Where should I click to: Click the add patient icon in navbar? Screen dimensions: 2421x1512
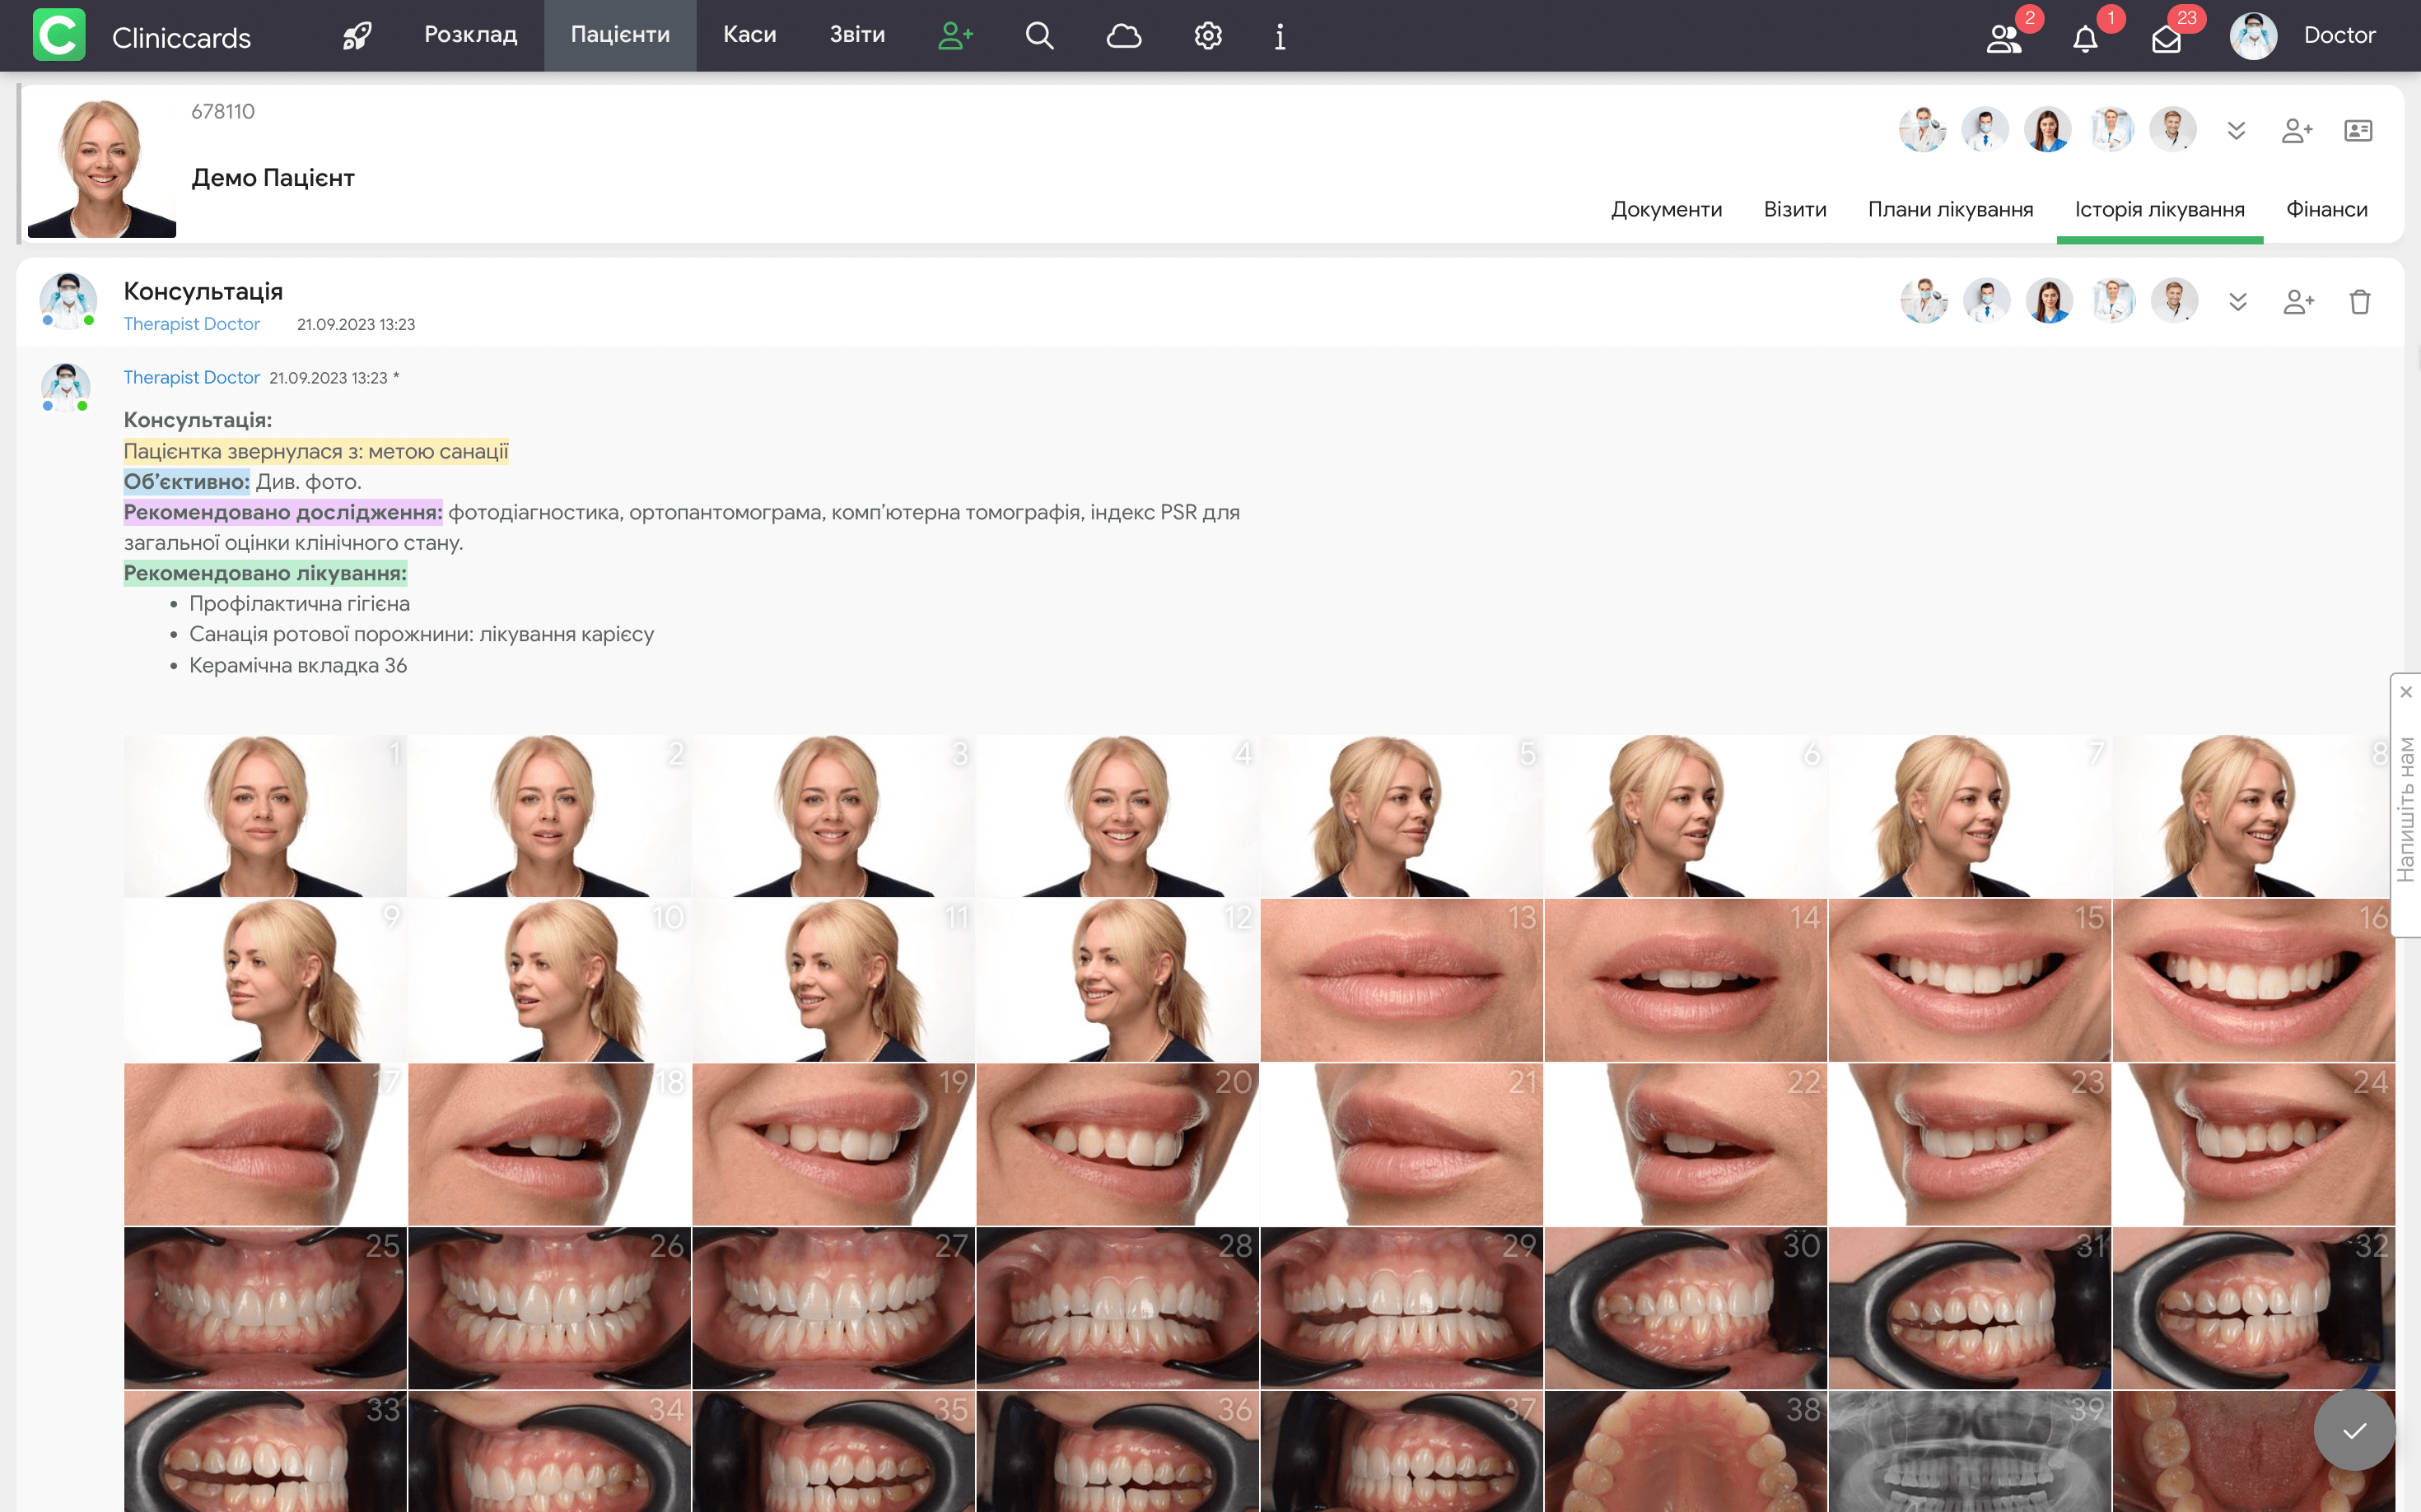click(954, 36)
